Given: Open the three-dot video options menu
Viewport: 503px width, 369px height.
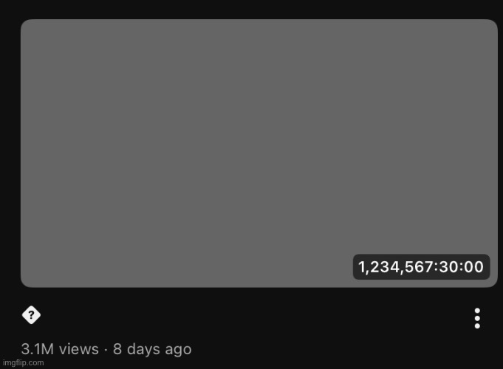Looking at the screenshot, I should pos(477,318).
